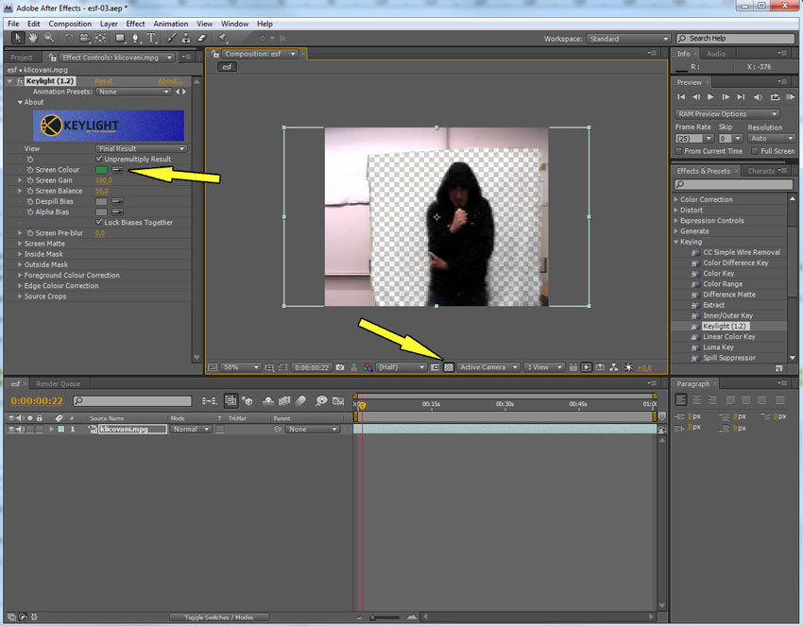Toggle loop option in Preview panel

tap(775, 96)
